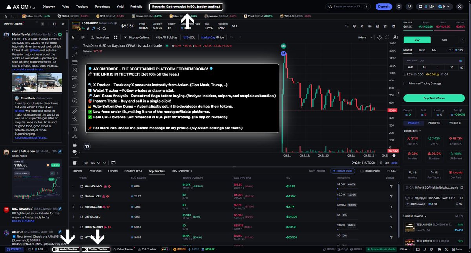Switch to PRESET 2
Screen dimensions: 471x253
click(x=434, y=123)
